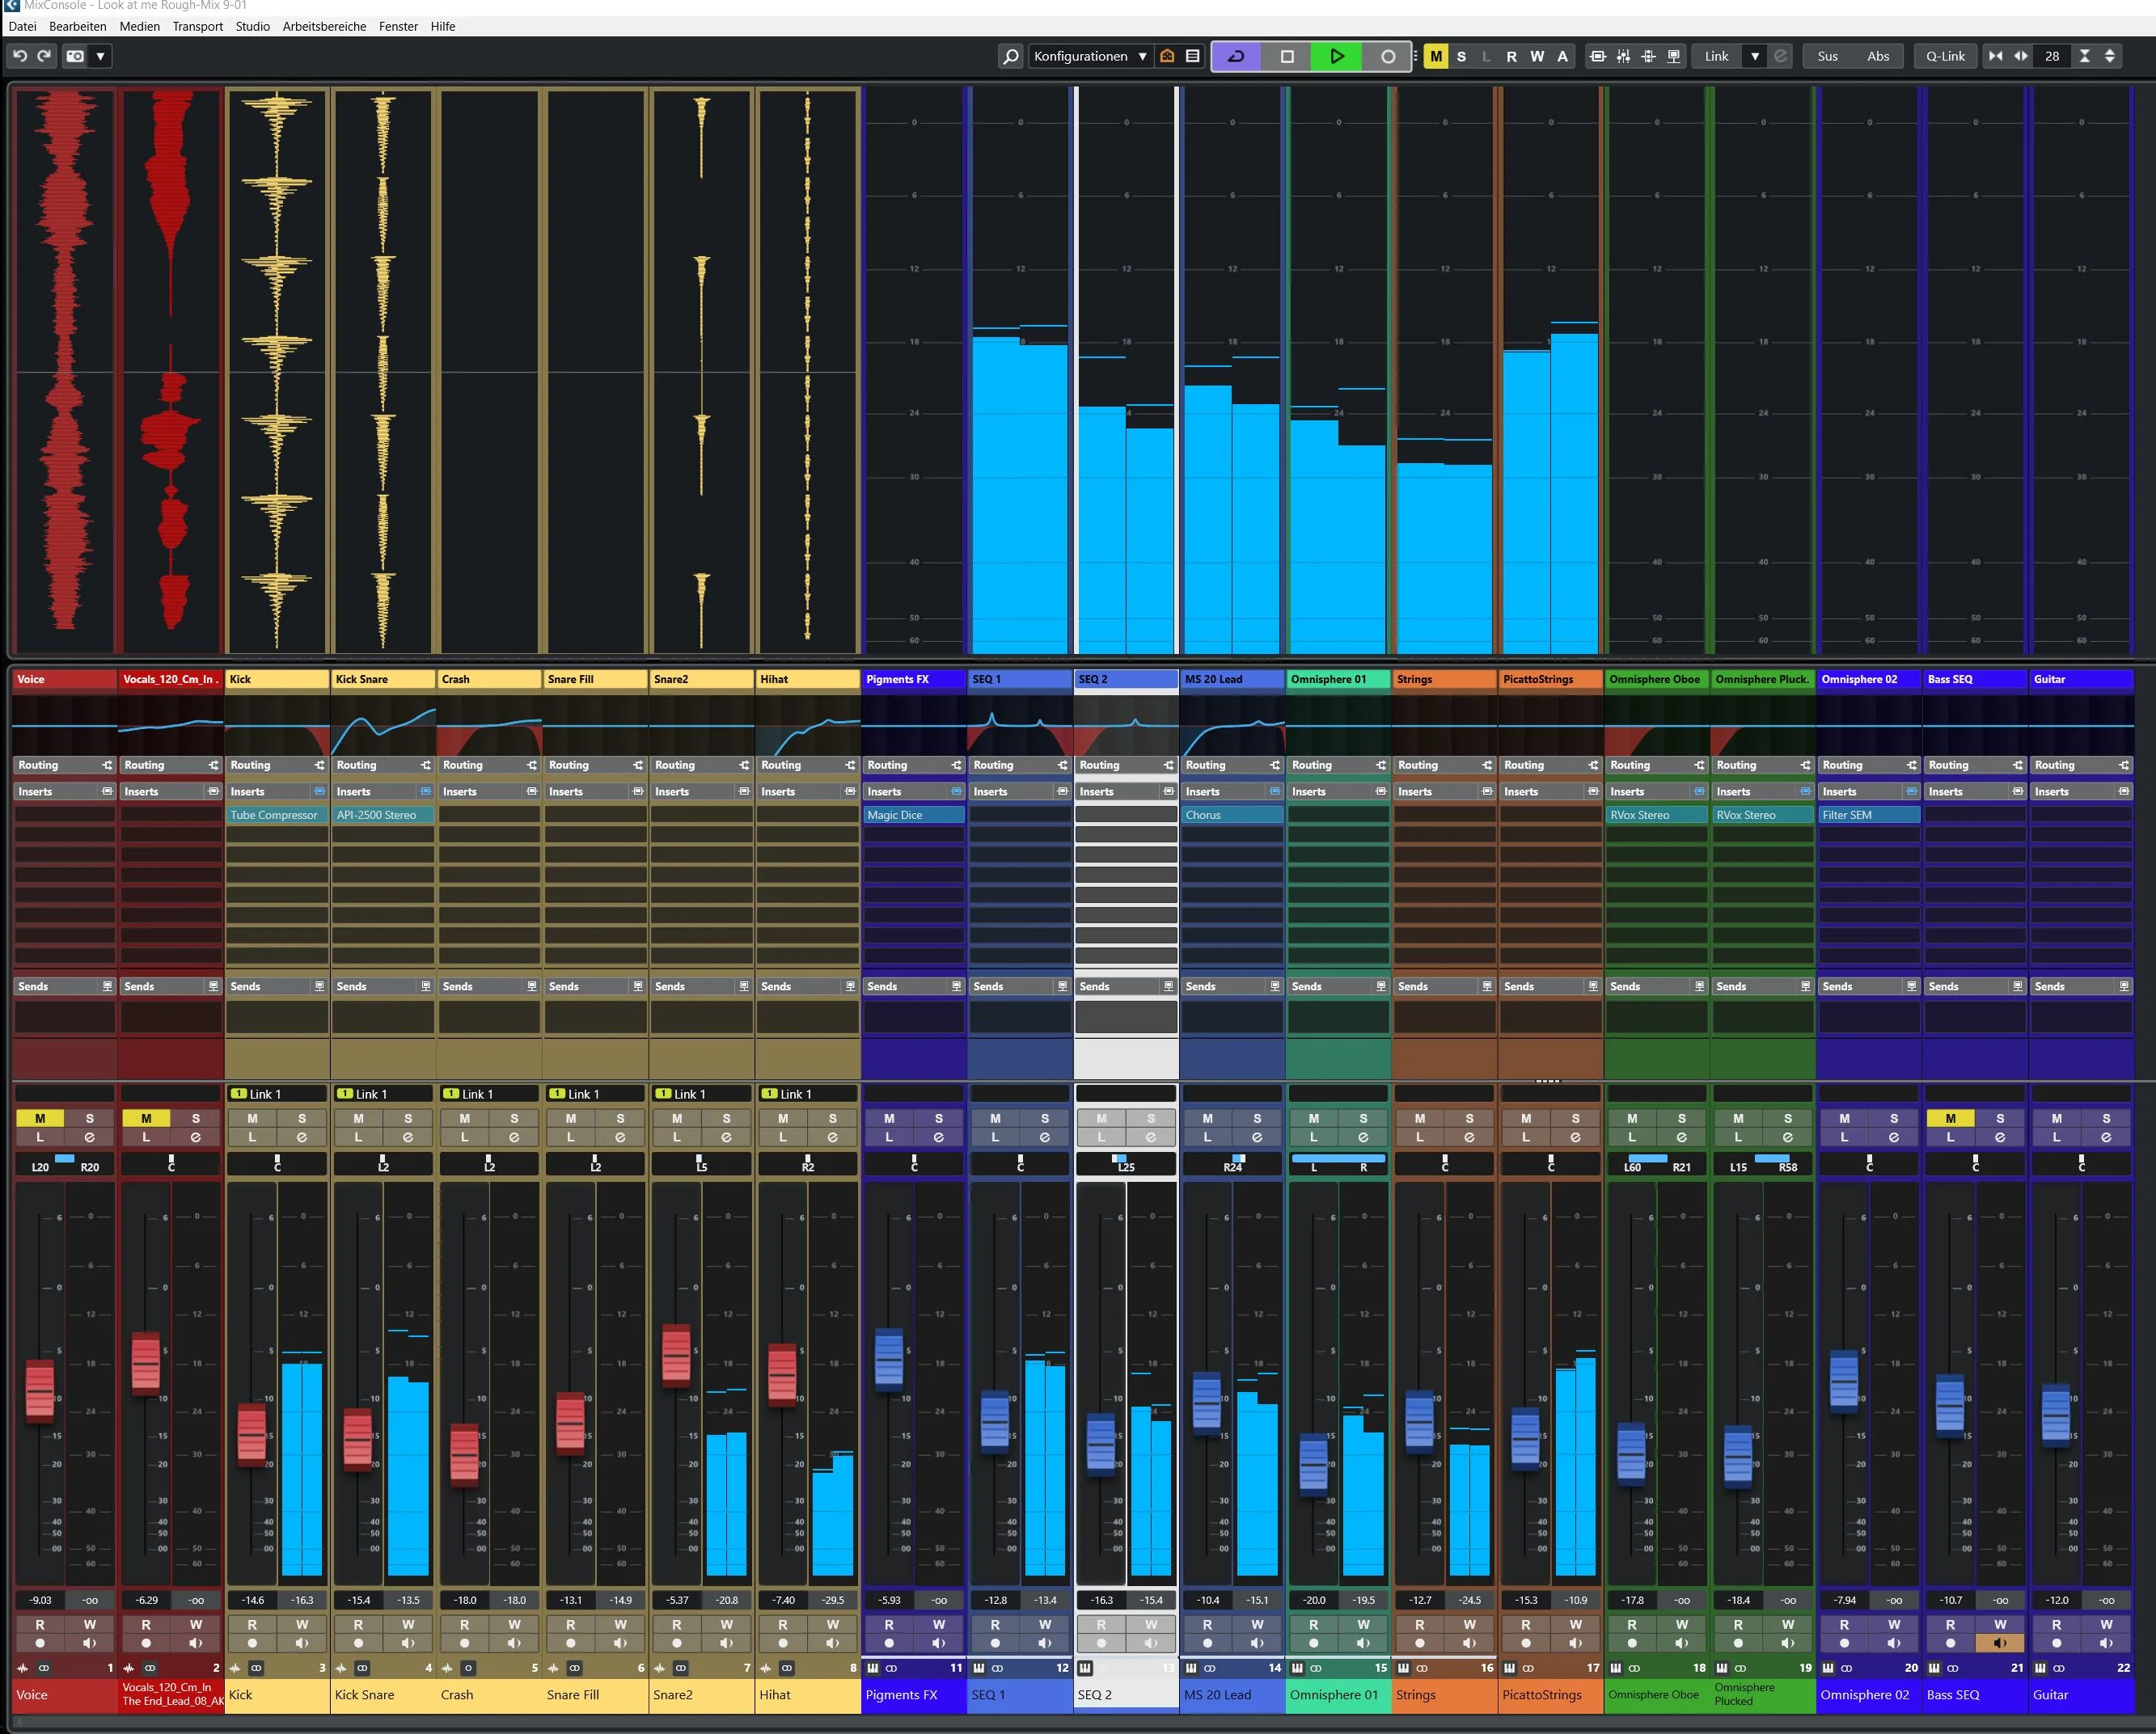Activate the cycle loop transport button
Screen dimensions: 2156x1734
click(x=1236, y=56)
